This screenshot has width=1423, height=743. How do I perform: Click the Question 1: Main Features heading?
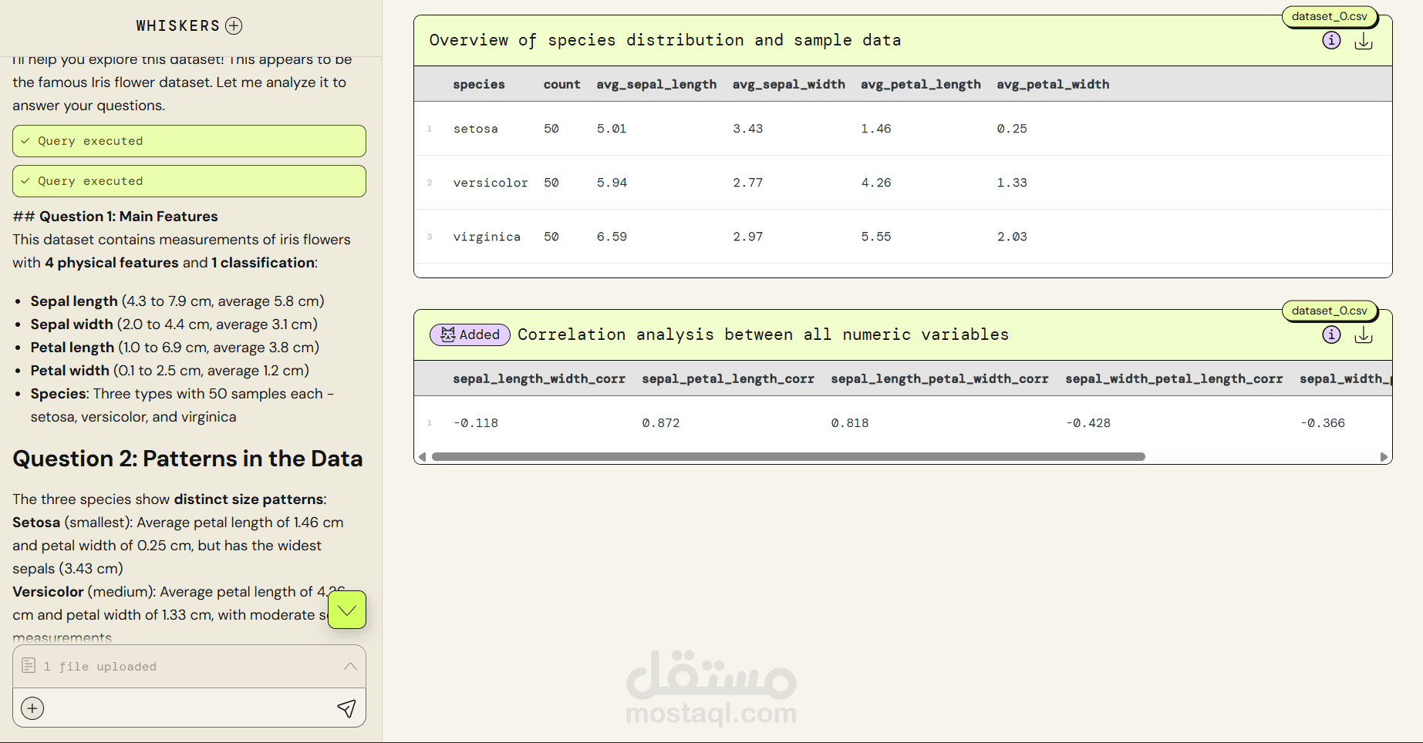(129, 217)
